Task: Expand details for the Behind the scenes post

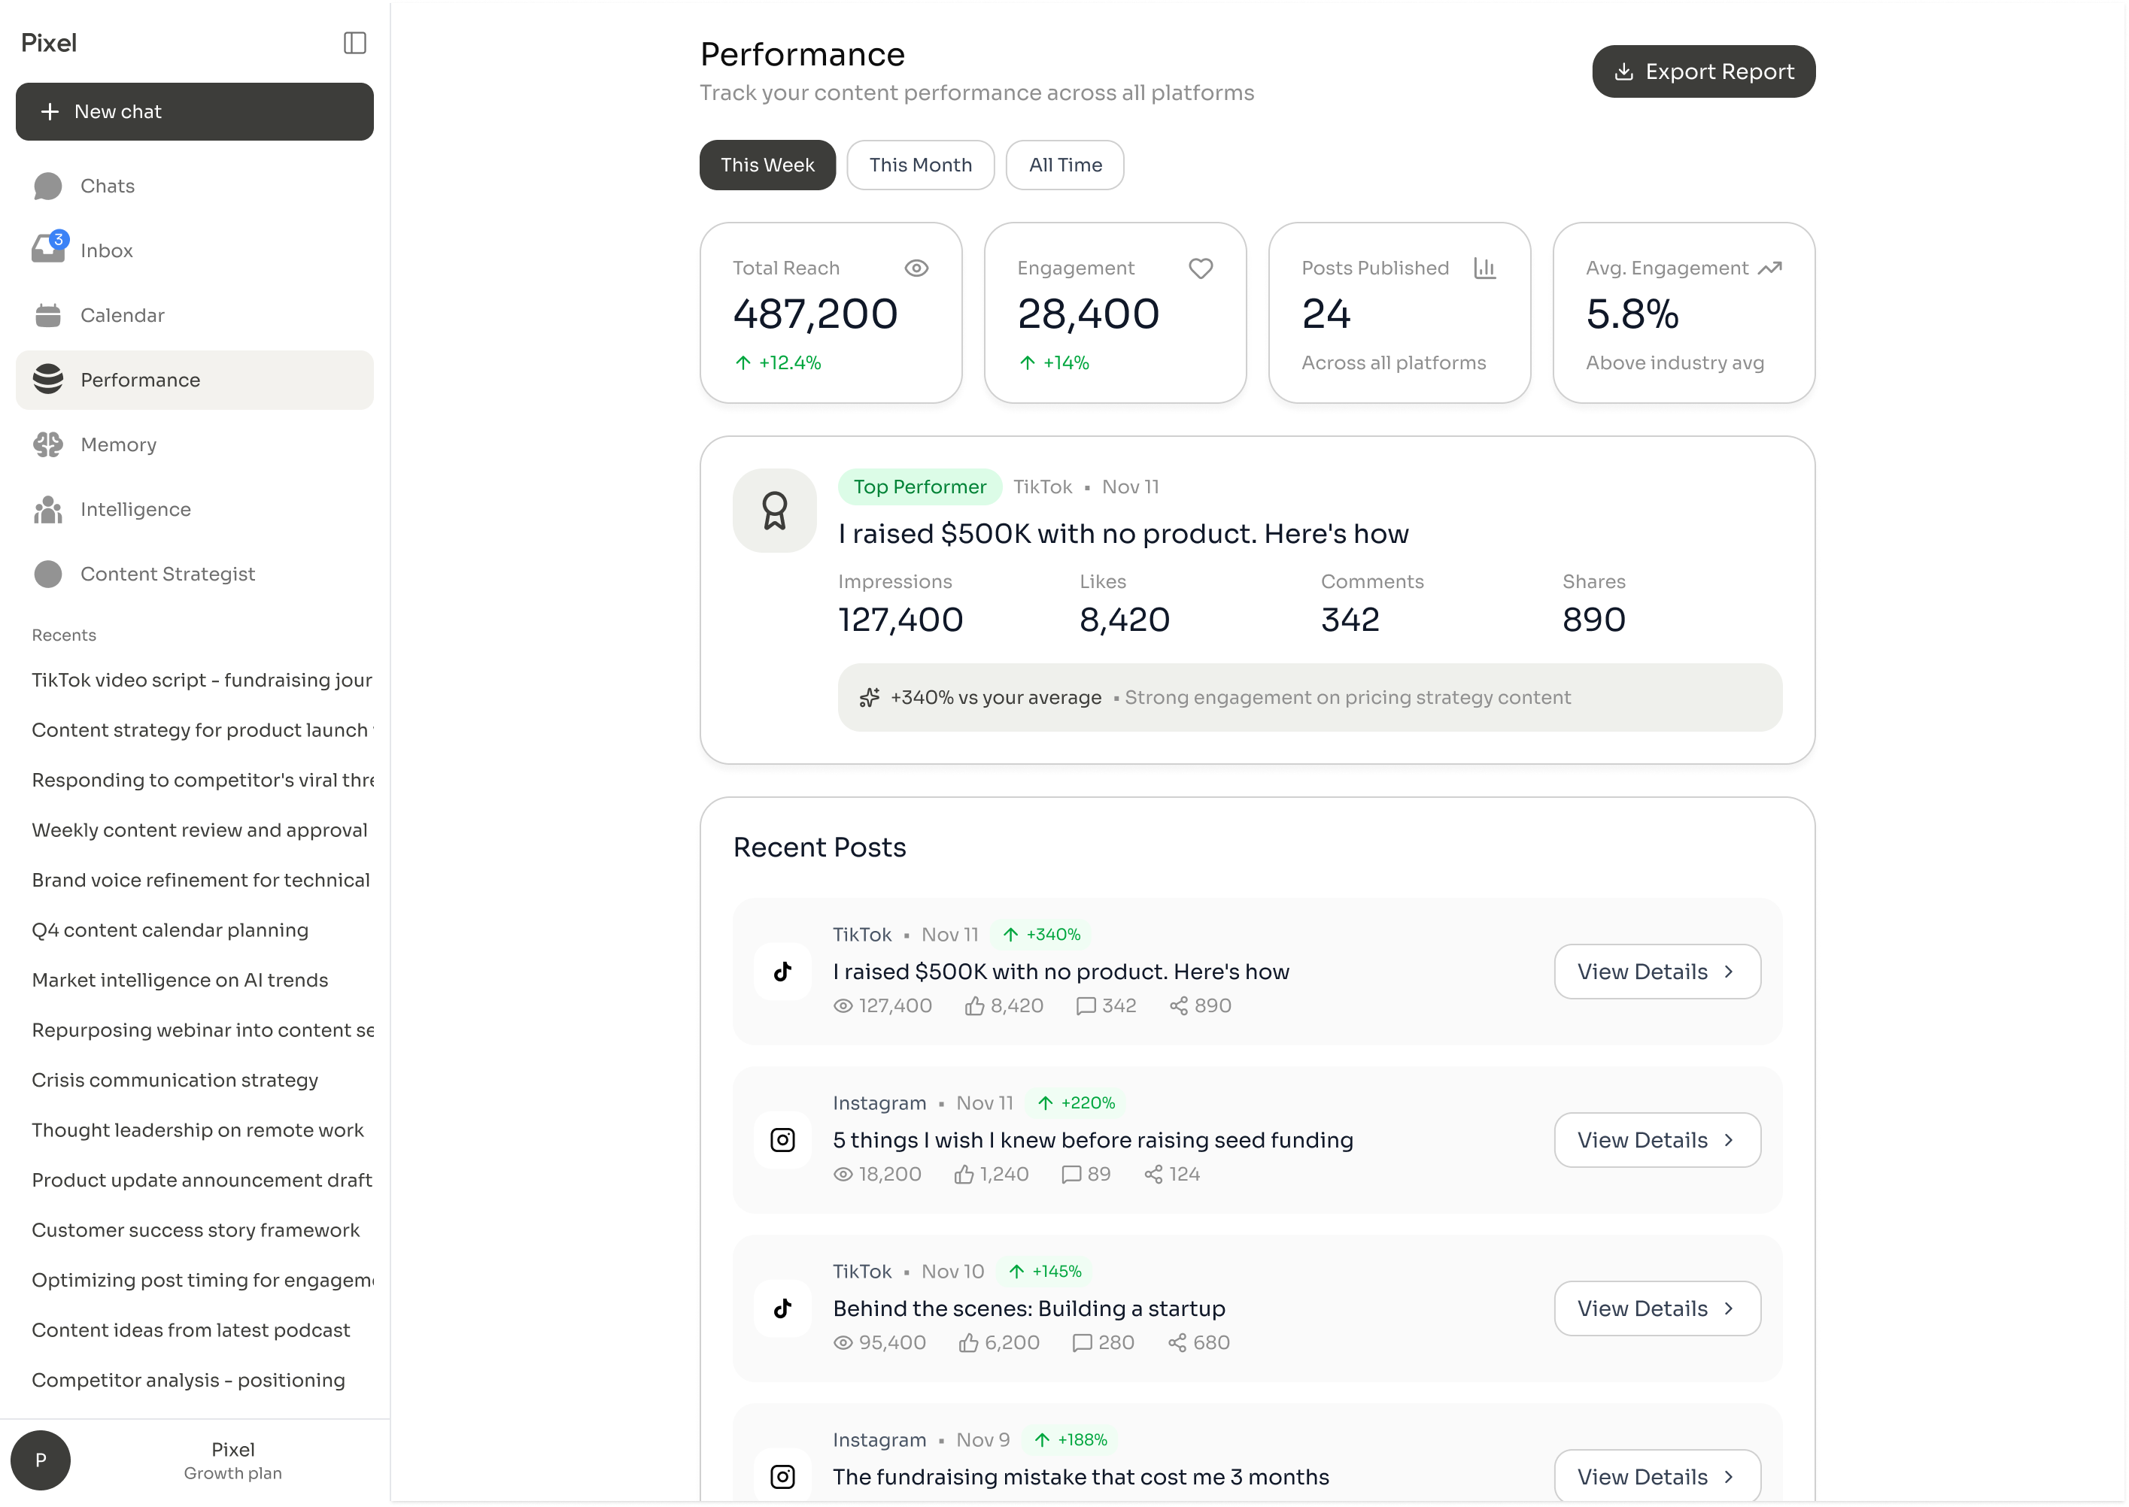Action: pyautogui.click(x=1657, y=1308)
